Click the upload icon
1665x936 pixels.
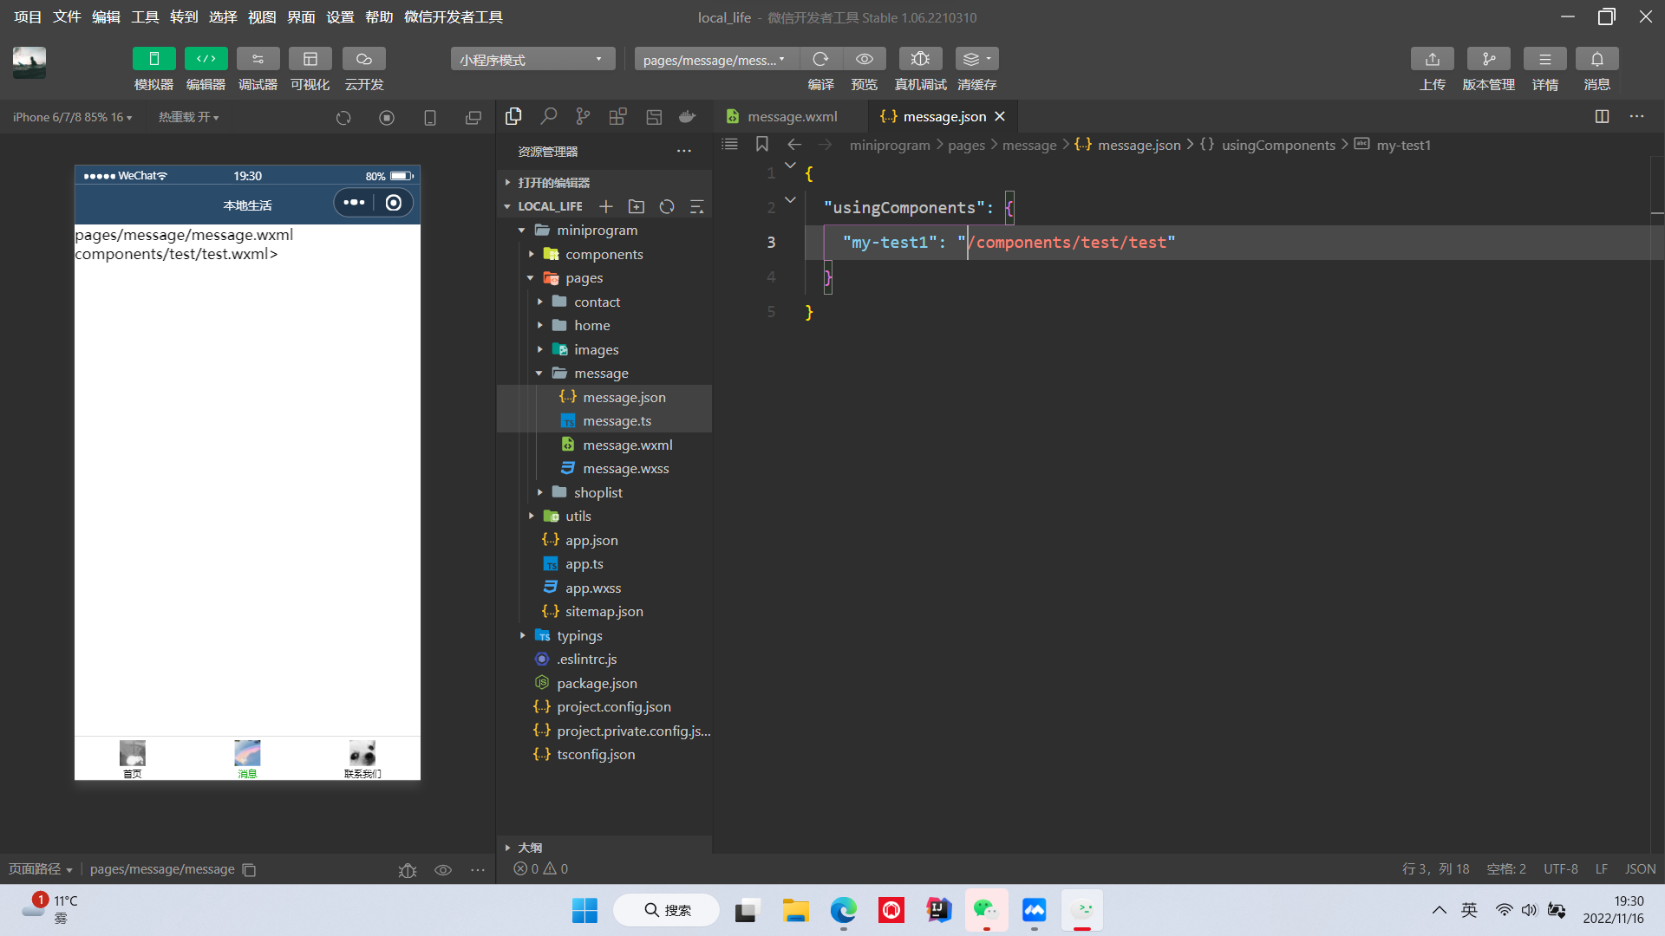tap(1432, 59)
